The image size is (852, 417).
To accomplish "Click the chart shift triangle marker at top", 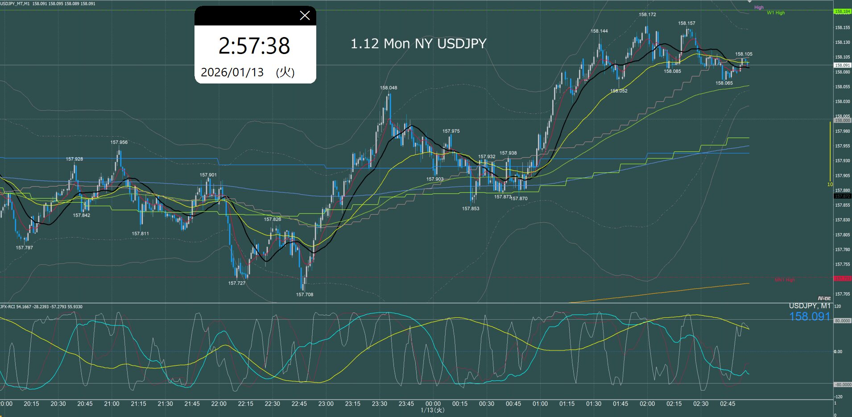I will click(x=750, y=2).
